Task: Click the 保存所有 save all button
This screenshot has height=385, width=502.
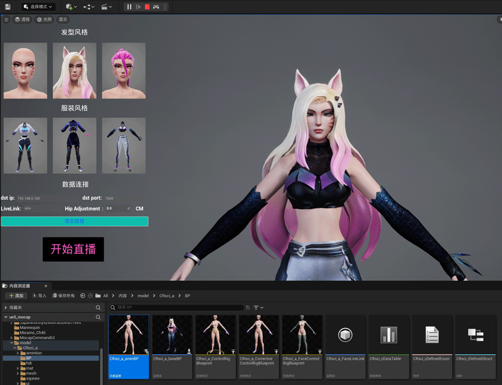Action: coord(63,296)
